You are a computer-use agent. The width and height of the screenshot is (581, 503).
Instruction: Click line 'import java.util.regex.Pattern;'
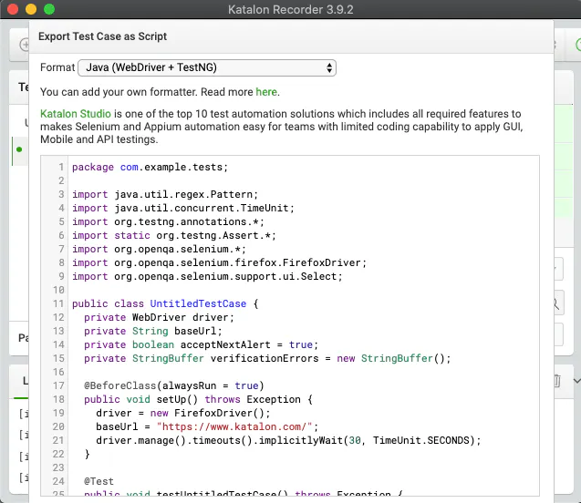[x=165, y=195]
